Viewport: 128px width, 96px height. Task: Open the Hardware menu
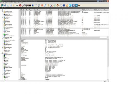(x=11, y=3)
